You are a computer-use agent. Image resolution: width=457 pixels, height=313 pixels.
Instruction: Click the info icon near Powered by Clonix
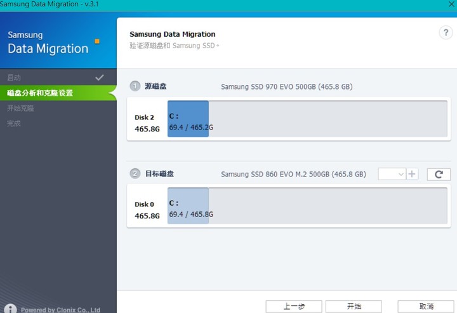(x=10, y=309)
